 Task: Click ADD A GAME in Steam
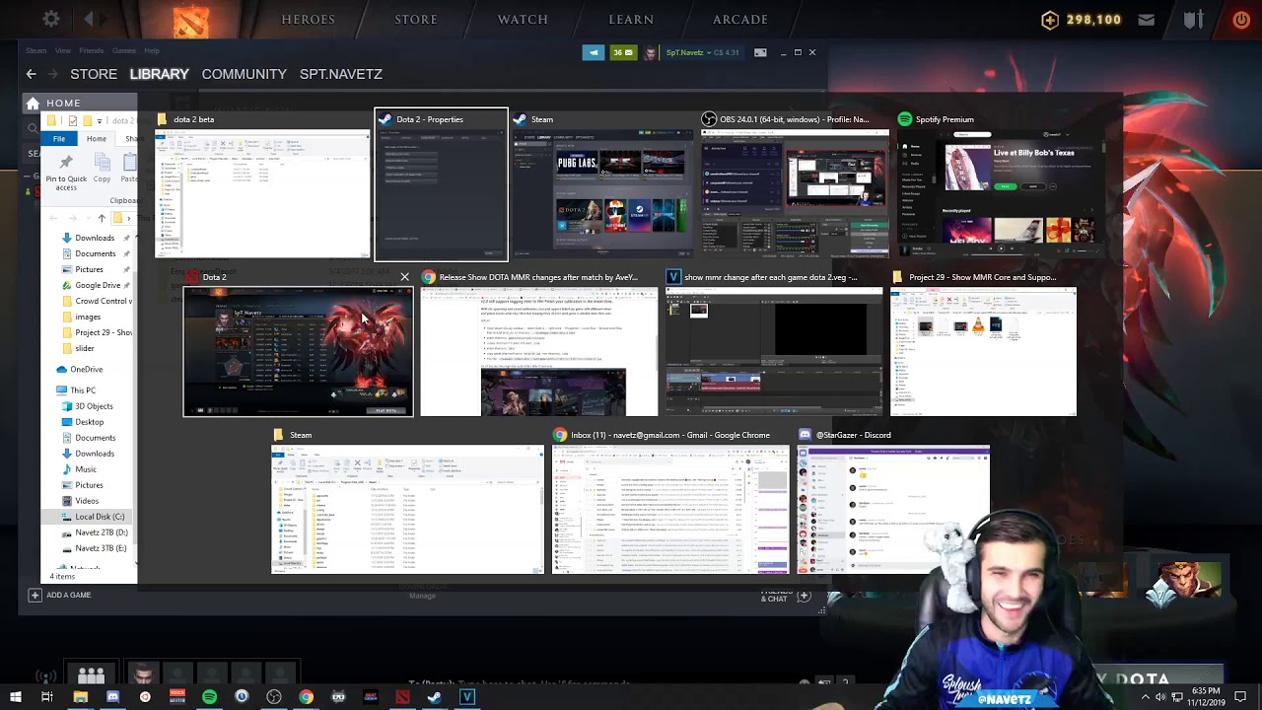tap(60, 595)
